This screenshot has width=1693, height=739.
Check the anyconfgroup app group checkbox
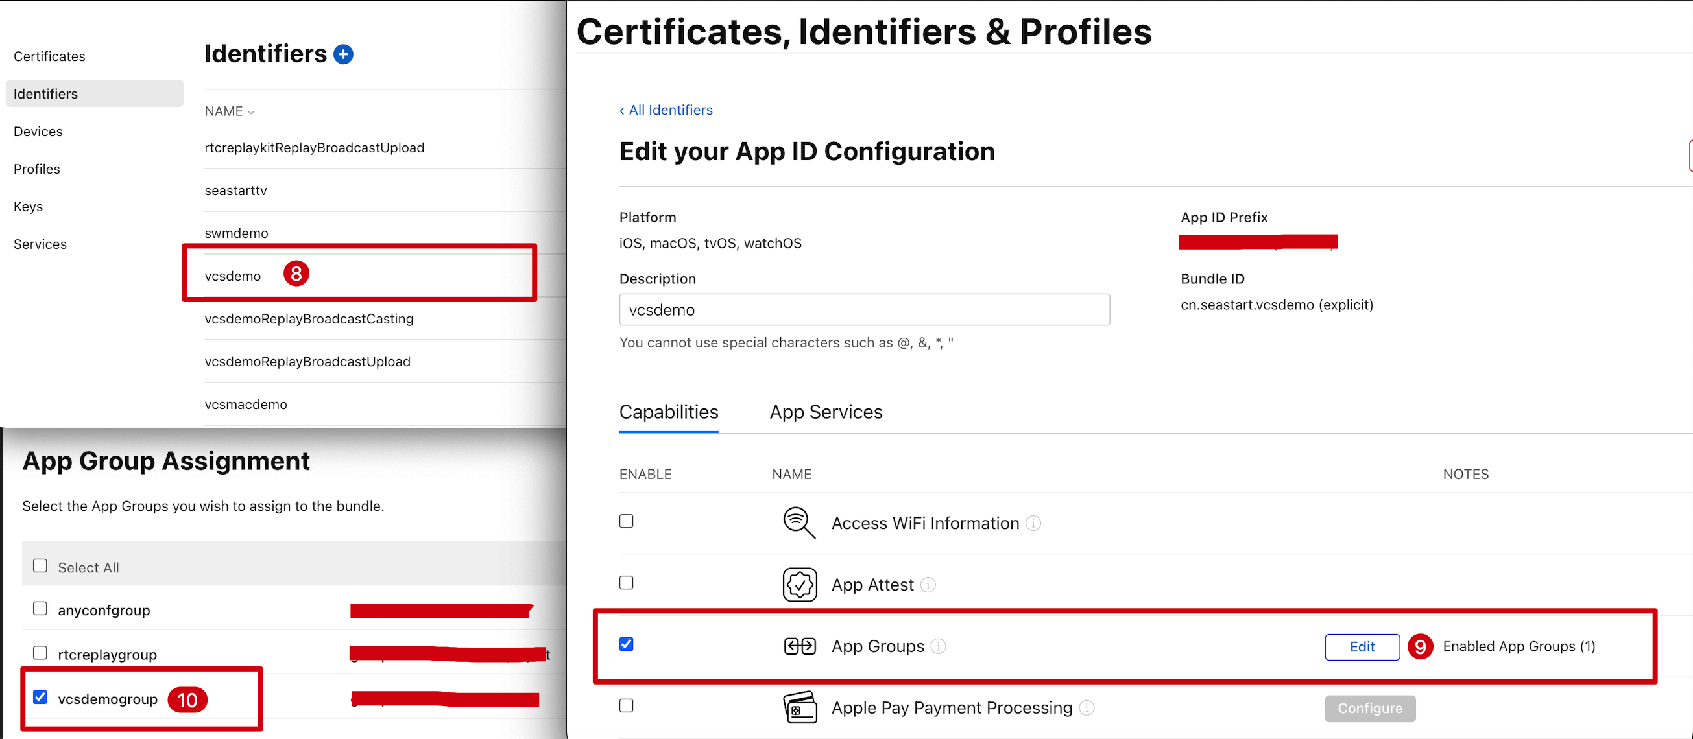(40, 609)
